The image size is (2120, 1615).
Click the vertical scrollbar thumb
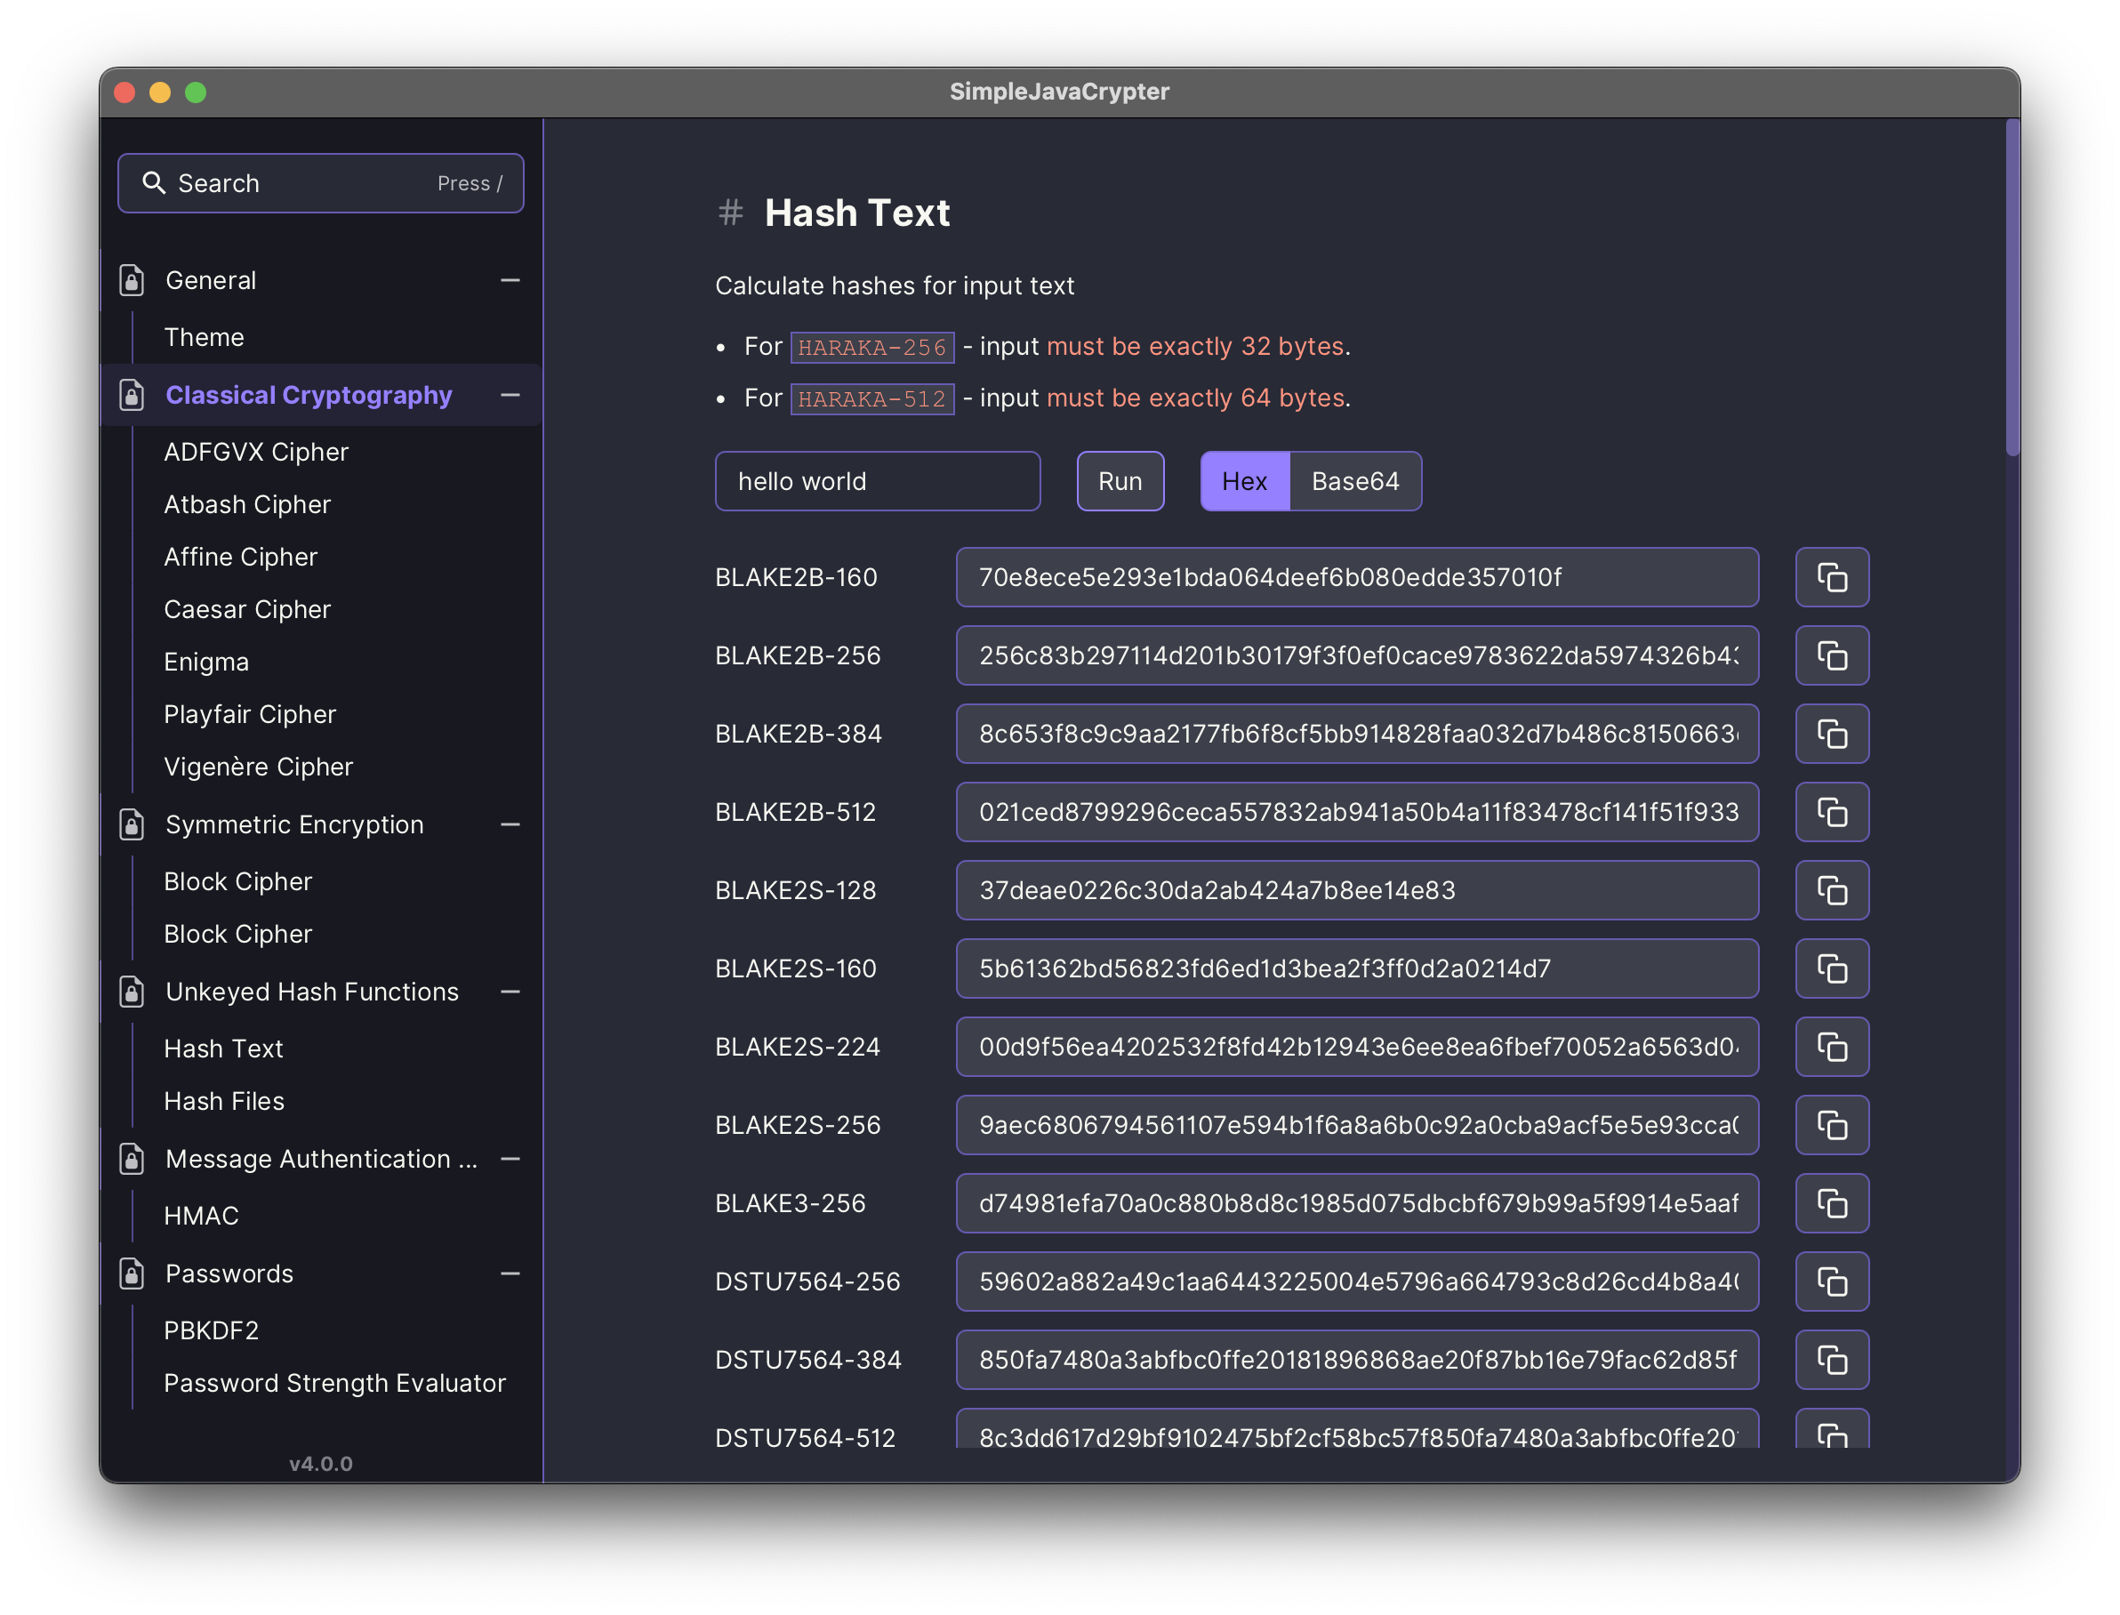2012,288
